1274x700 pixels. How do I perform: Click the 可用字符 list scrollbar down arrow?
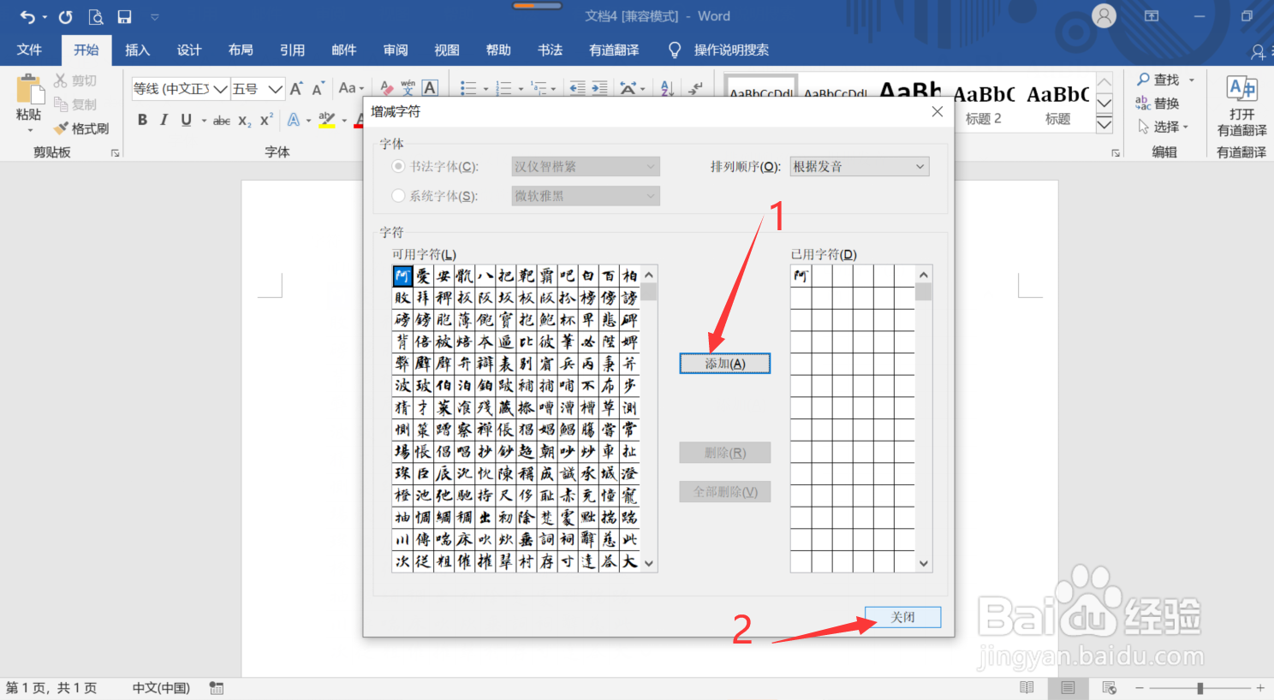(649, 563)
